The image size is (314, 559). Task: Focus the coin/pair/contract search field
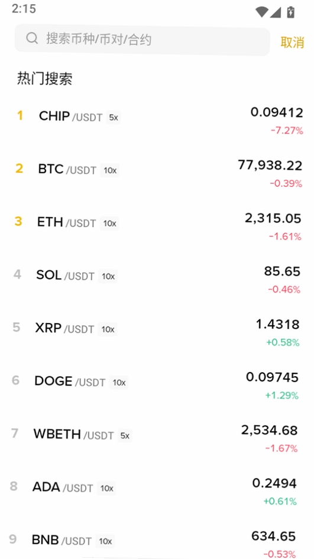point(142,40)
